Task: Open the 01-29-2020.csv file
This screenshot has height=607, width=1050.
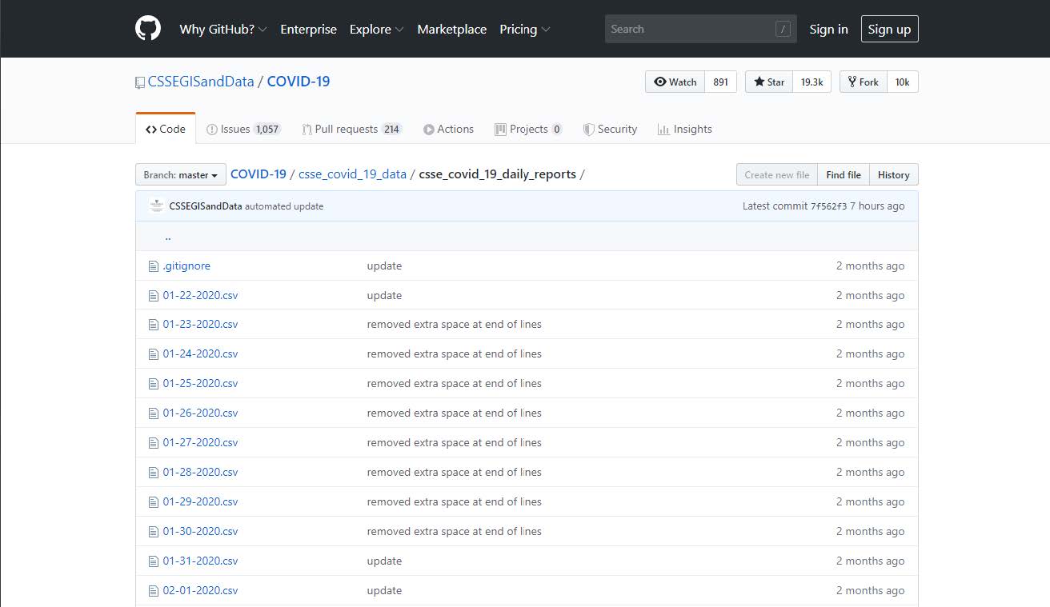Action: tap(200, 501)
